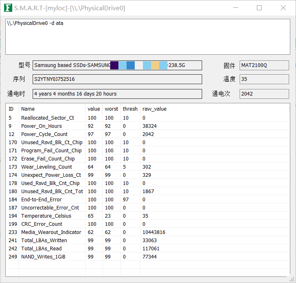This screenshot has width=296, height=283.
Task: Click the thresh column header
Action: 130,109
